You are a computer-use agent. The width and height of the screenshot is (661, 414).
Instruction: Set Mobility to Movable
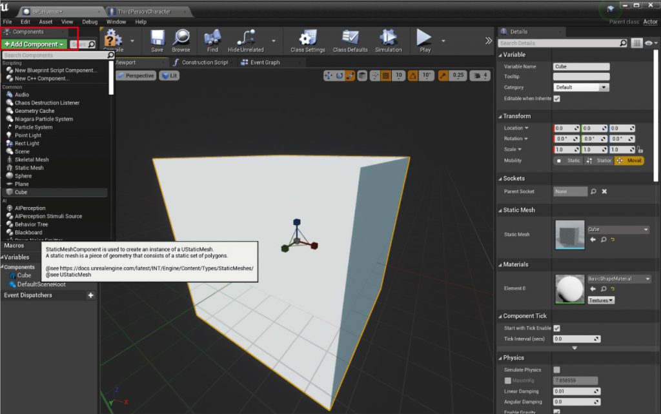pyautogui.click(x=629, y=161)
